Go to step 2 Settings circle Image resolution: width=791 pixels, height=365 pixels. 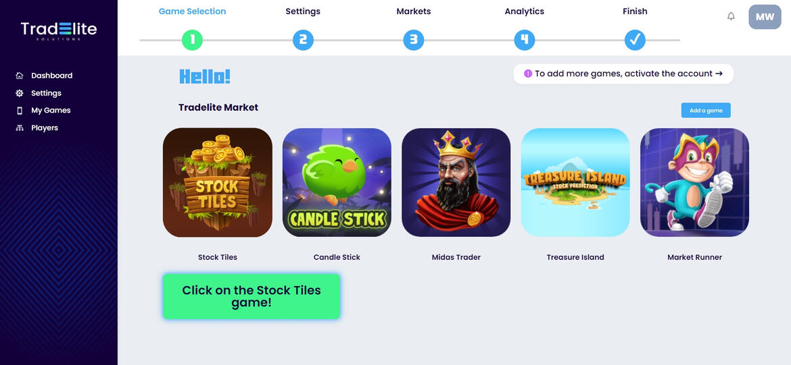coord(303,40)
